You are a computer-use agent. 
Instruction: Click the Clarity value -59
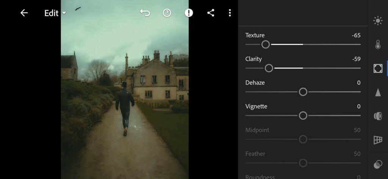point(356,59)
